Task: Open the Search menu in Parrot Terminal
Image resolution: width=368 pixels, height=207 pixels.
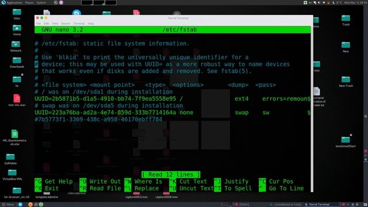Action: pyautogui.click(x=66, y=24)
